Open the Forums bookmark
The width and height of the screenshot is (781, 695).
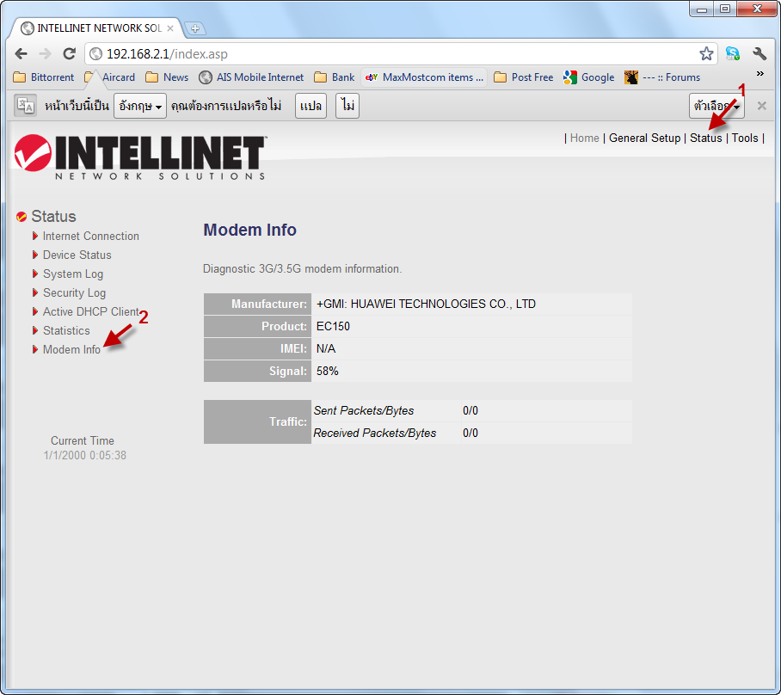pyautogui.click(x=662, y=77)
